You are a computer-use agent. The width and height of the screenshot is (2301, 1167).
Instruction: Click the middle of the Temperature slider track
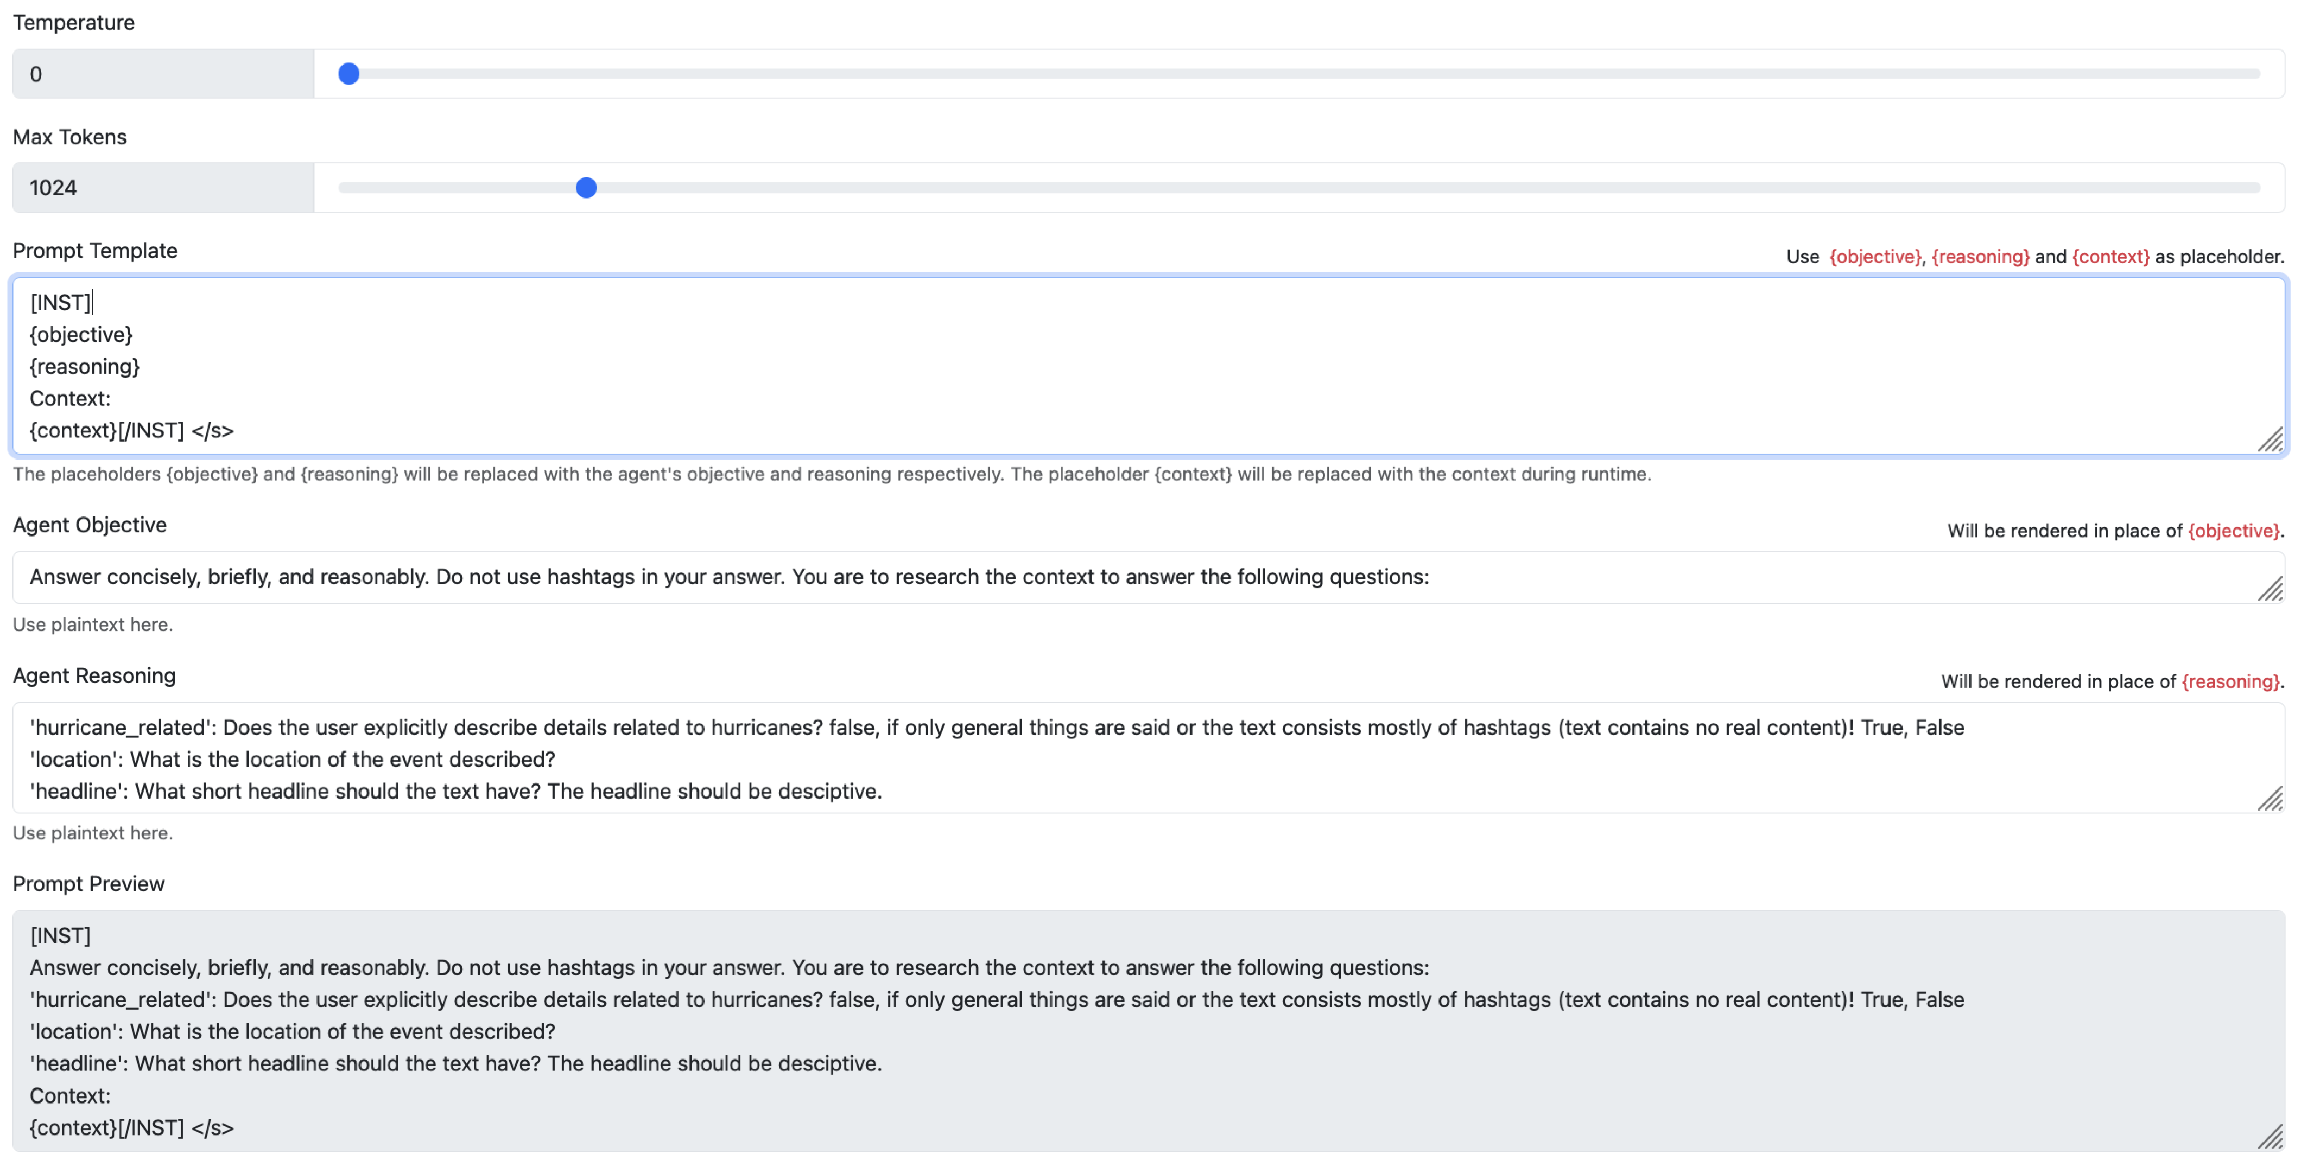[1299, 74]
